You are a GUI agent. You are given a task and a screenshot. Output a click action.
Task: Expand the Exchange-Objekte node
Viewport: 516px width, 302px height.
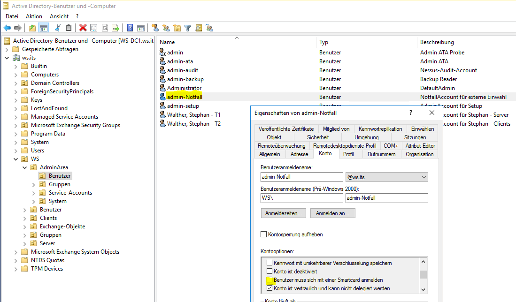[x=25, y=227]
